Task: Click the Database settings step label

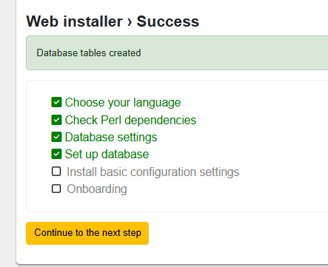Action: pyautogui.click(x=111, y=138)
